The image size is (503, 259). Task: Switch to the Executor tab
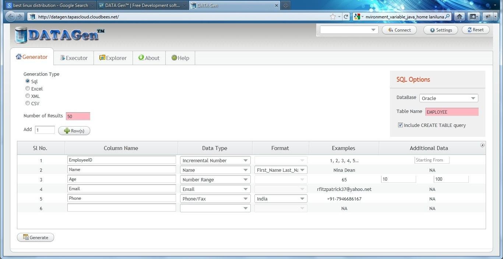(x=73, y=58)
